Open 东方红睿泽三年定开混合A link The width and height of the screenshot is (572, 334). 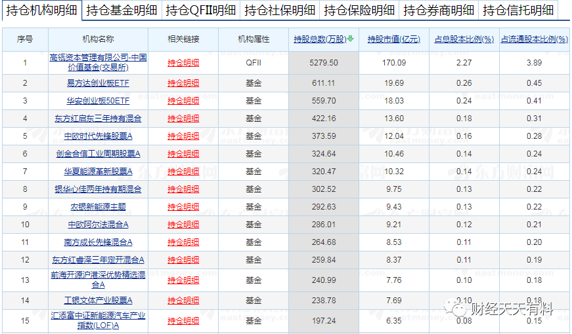[x=98, y=260]
